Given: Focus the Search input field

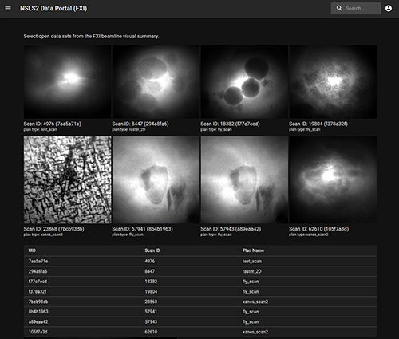Looking at the screenshot, I should pos(356,9).
